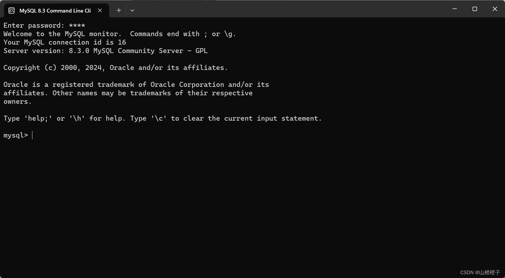Open a new terminal tab with the plus icon
The width and height of the screenshot is (505, 278).
[119, 10]
